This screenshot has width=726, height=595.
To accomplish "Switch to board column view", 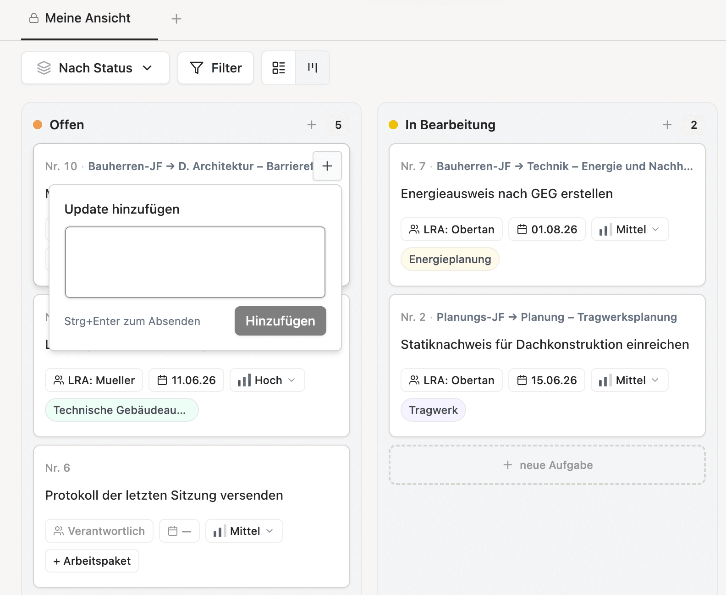I will [313, 68].
